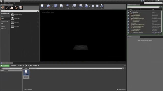Click the Save All button
Screen dimensions: 163x91
[21, 66]
